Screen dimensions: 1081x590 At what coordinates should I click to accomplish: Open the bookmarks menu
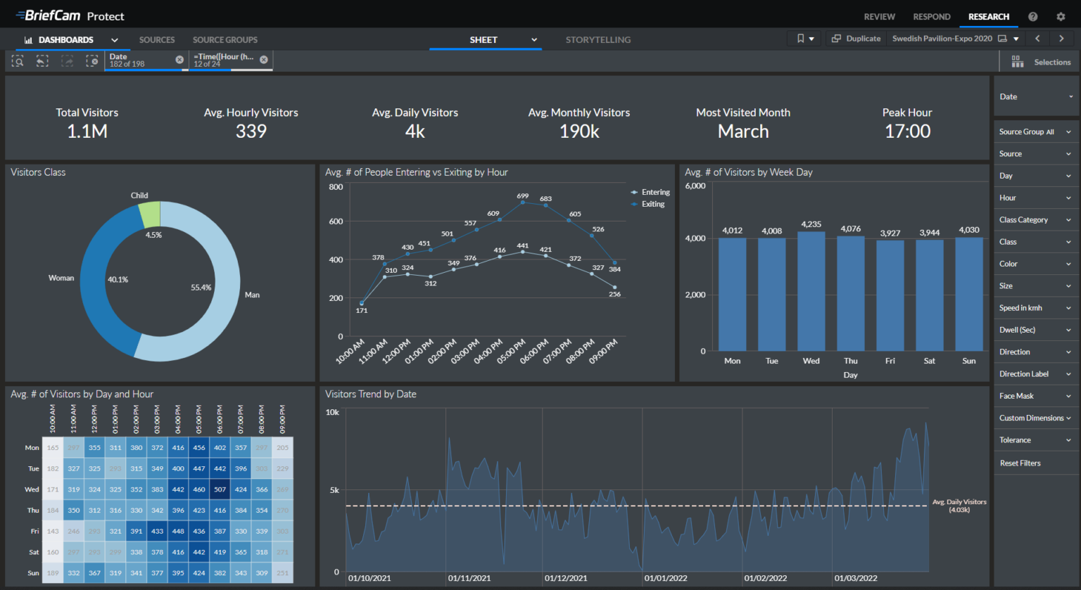click(804, 39)
